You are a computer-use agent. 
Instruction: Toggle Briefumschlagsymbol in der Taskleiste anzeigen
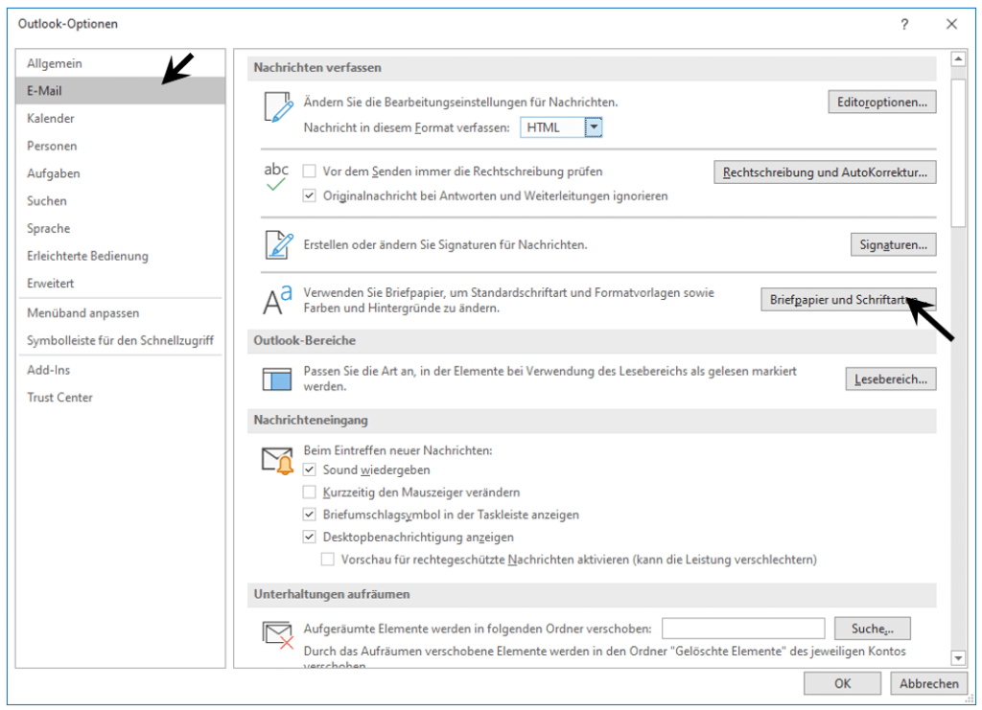[x=309, y=515]
